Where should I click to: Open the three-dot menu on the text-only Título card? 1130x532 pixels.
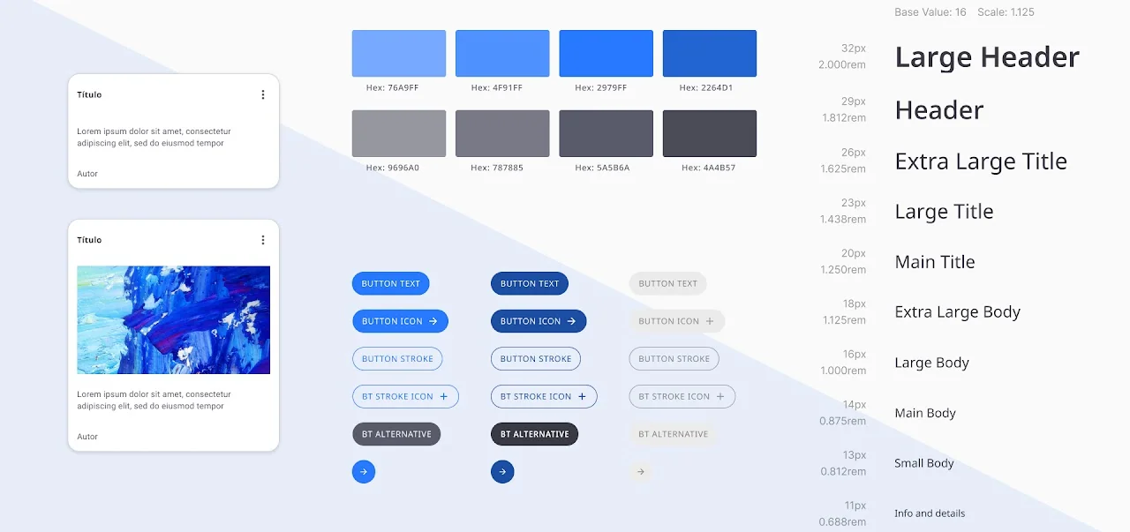tap(262, 94)
